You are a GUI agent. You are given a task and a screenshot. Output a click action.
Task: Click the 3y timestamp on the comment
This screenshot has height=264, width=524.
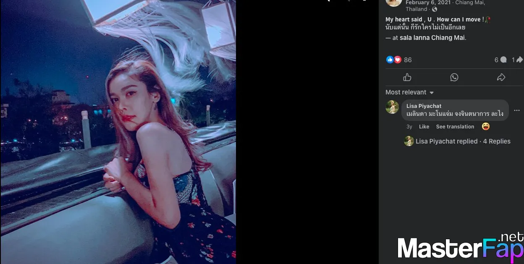point(409,127)
